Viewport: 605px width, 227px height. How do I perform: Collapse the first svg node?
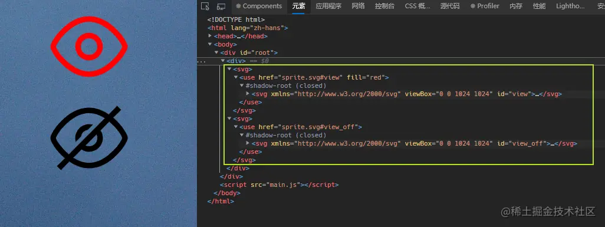(x=229, y=69)
